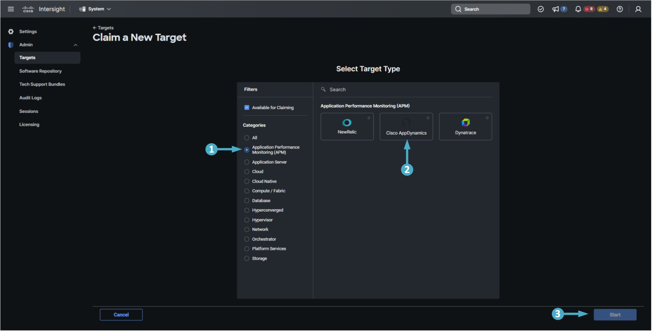Viewport: 653px width, 331px height.
Task: Select the Cisco AppDynamics target tile
Action: click(406, 126)
